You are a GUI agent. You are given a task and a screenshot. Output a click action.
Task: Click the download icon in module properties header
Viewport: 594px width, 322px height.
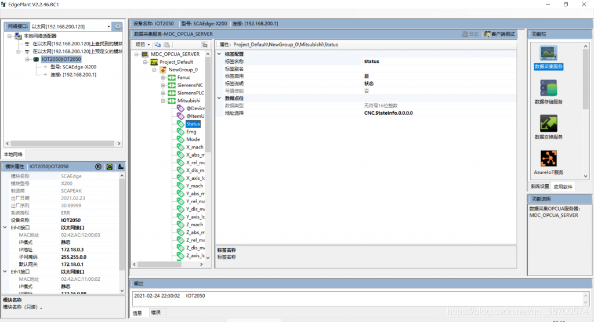121,167
